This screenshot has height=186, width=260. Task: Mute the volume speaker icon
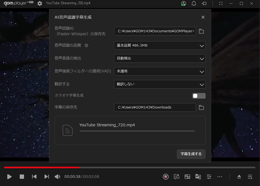tap(57, 177)
